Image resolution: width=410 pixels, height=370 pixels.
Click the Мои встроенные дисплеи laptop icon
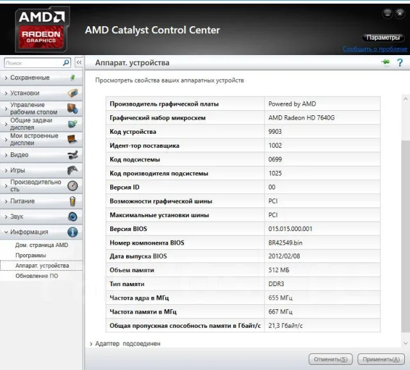(x=72, y=139)
